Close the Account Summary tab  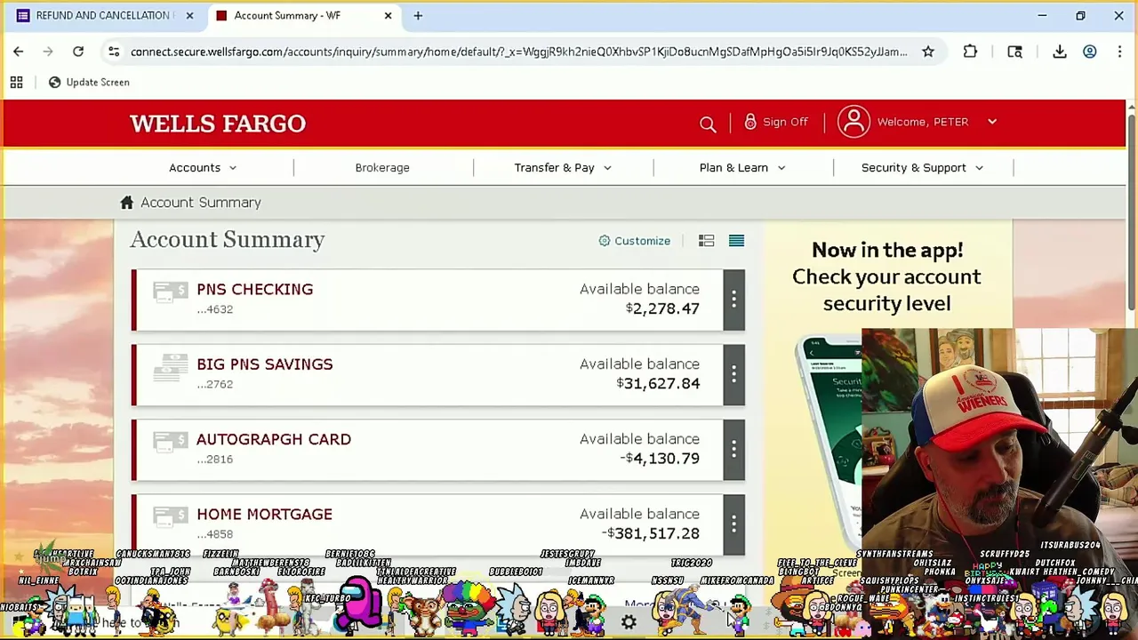388,15
